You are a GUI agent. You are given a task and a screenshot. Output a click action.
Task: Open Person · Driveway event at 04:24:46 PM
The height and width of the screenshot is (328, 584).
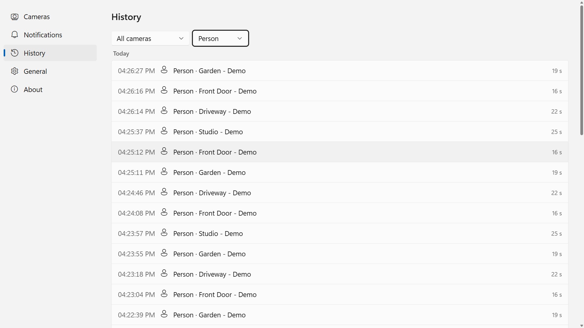click(340, 193)
